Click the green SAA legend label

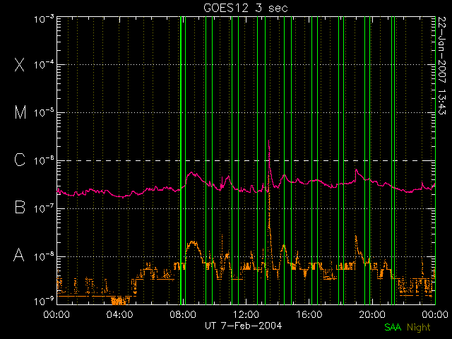393,327
